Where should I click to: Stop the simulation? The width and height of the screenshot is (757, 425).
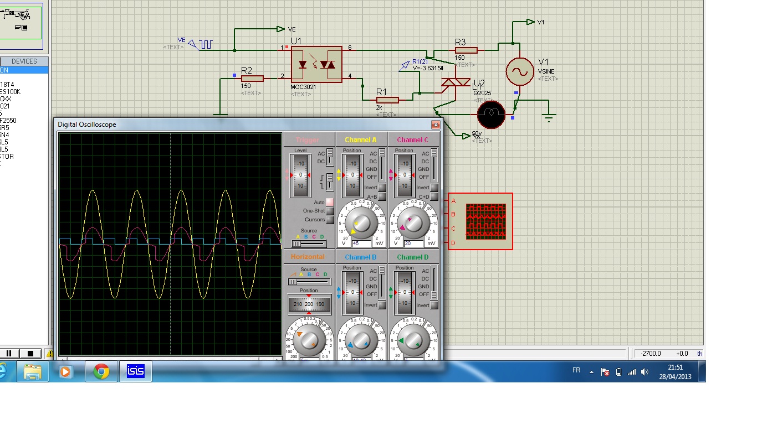30,353
